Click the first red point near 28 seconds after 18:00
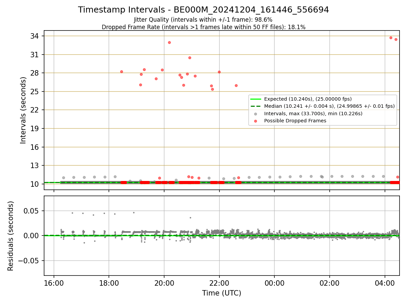407x305 pixels. pyautogui.click(x=121, y=72)
